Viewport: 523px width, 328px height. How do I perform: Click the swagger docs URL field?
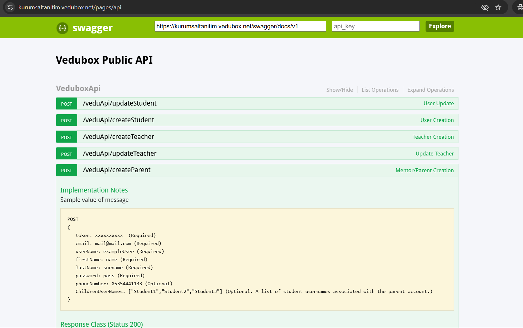click(240, 26)
